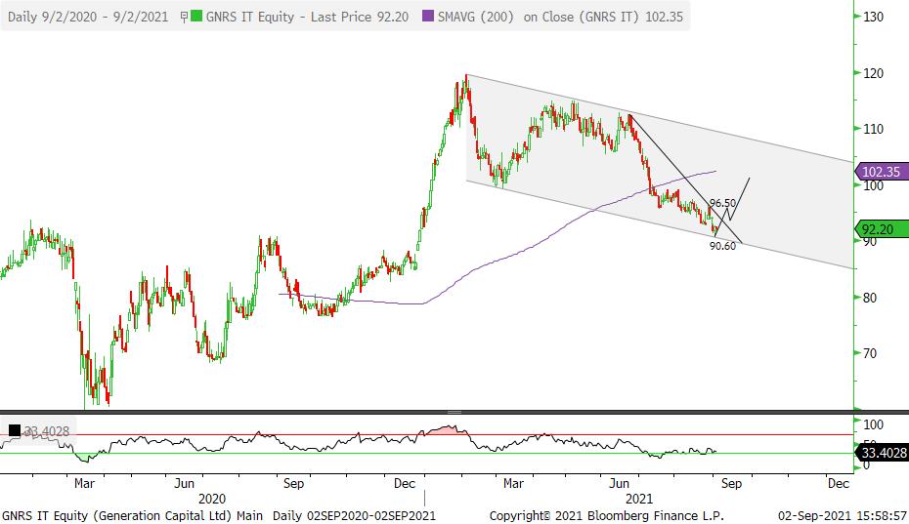Click the 70 label on the price axis
Image resolution: width=909 pixels, height=524 pixels.
(870, 353)
